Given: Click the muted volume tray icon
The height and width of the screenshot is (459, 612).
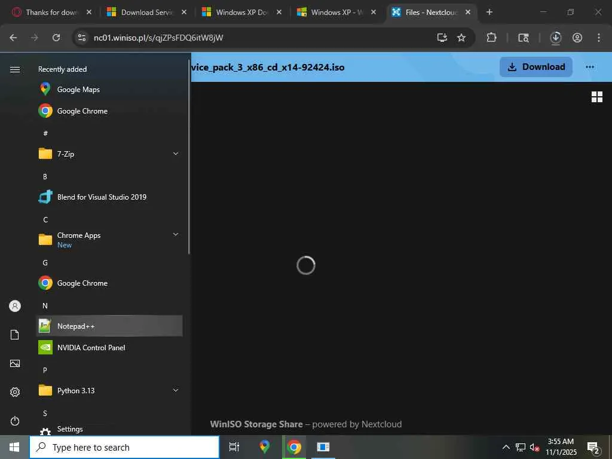Looking at the screenshot, I should click(x=534, y=447).
